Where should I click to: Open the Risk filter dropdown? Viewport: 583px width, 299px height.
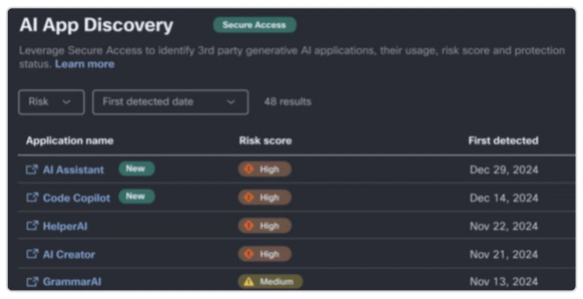(51, 102)
